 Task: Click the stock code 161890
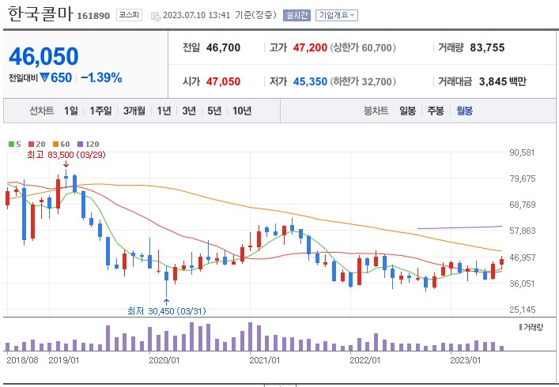(93, 16)
